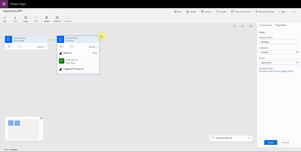Expand Details on New Stage
Image resolution: width=301 pixels, height=152 pixels.
click(41, 47)
